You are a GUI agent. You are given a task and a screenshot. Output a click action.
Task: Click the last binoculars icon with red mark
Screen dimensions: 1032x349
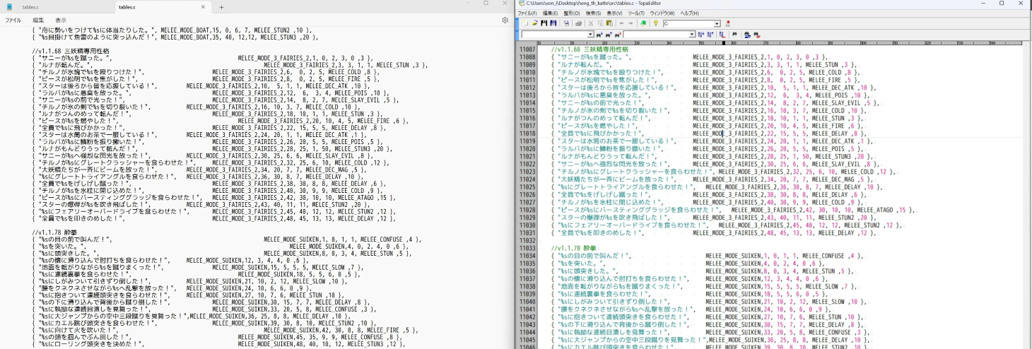(757, 35)
